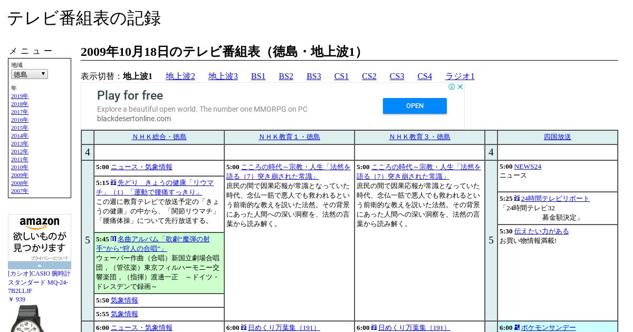Image resolution: width=633 pixels, height=332 pixels.
Task: Open the 2019年 archive link
Action: 20,96
